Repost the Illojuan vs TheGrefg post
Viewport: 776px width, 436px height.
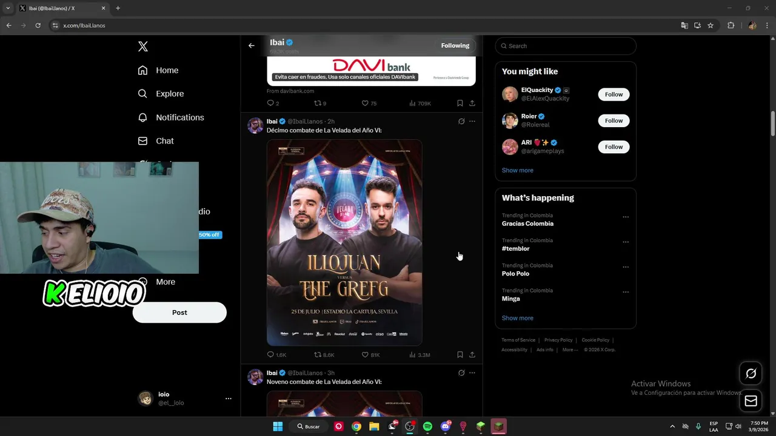tap(324, 355)
